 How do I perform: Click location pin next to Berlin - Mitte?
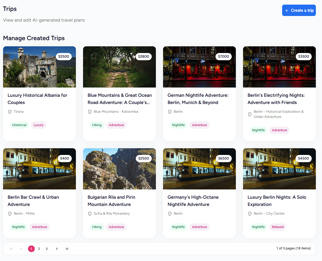pos(10,214)
